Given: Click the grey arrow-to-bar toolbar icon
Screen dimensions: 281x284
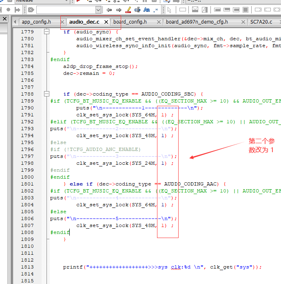Looking at the screenshot, I should pos(18,10).
